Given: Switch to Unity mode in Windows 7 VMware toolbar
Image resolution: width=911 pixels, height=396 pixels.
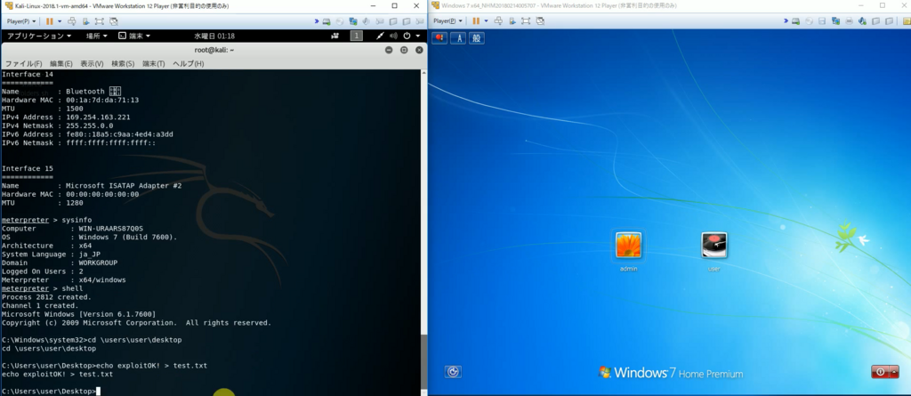Looking at the screenshot, I should click(540, 21).
